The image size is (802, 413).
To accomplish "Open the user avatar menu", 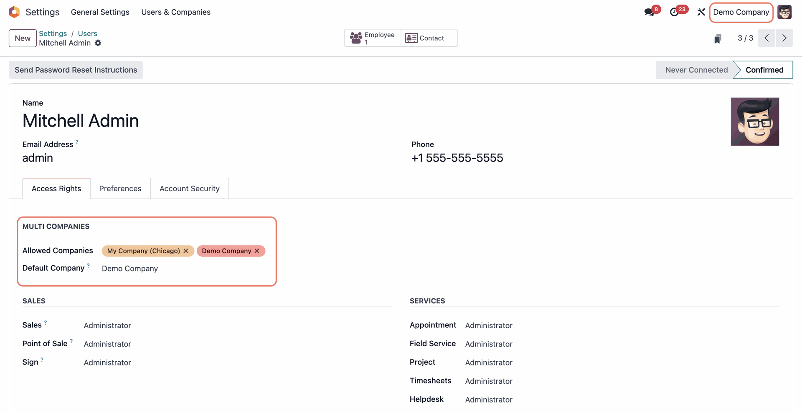I will (x=785, y=12).
